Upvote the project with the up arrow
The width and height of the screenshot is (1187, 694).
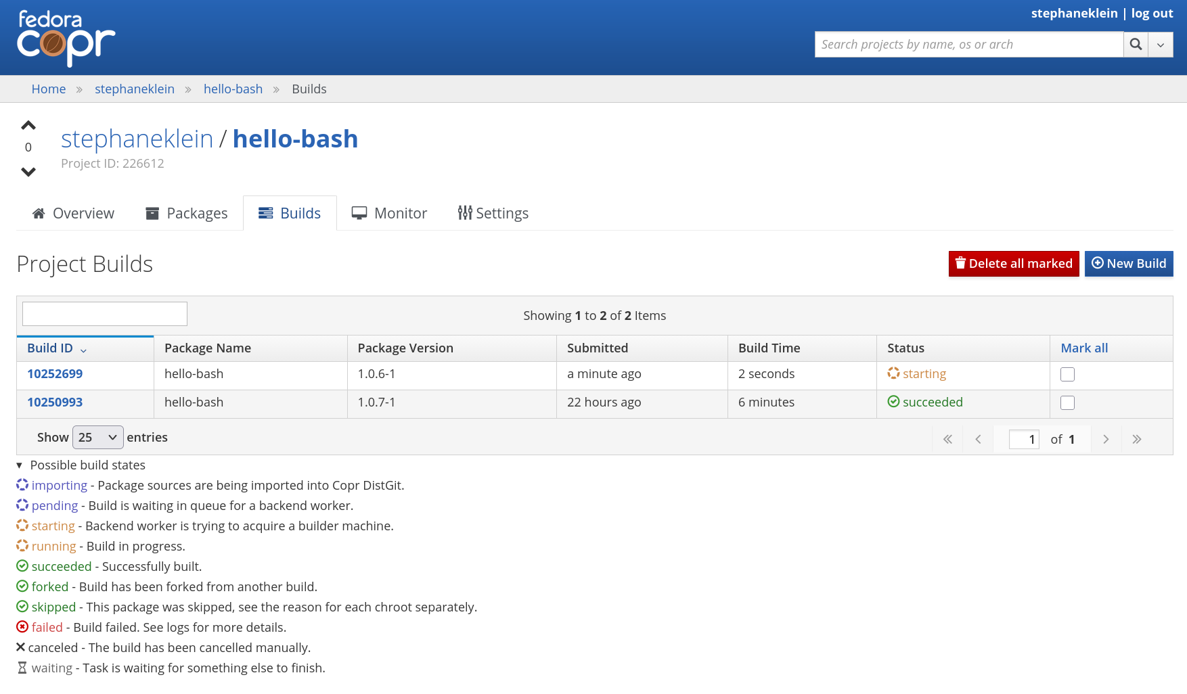[x=28, y=125]
